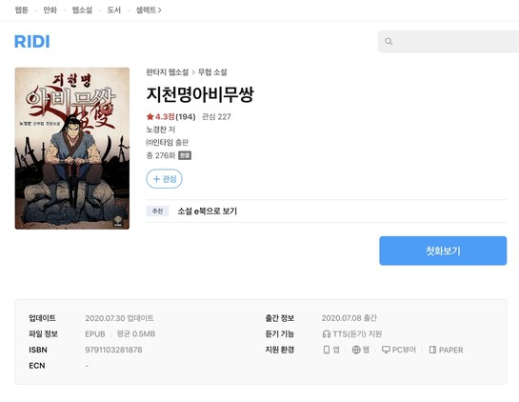519x402 pixels.
Task: Open the 웹툰 tab
Action: pyautogui.click(x=22, y=10)
